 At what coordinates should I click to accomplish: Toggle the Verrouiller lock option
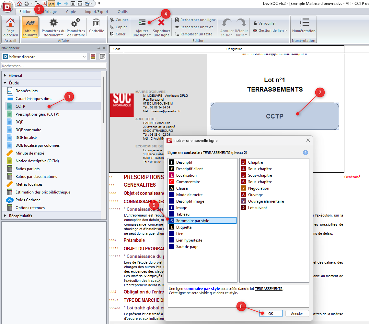265,23
